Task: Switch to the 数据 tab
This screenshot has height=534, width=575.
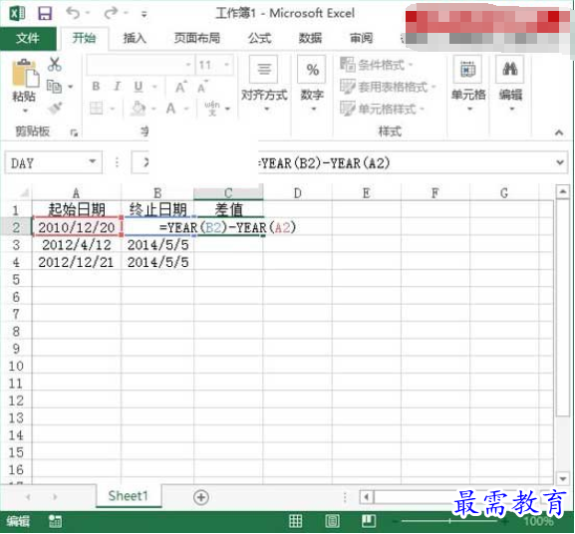Action: [x=310, y=38]
